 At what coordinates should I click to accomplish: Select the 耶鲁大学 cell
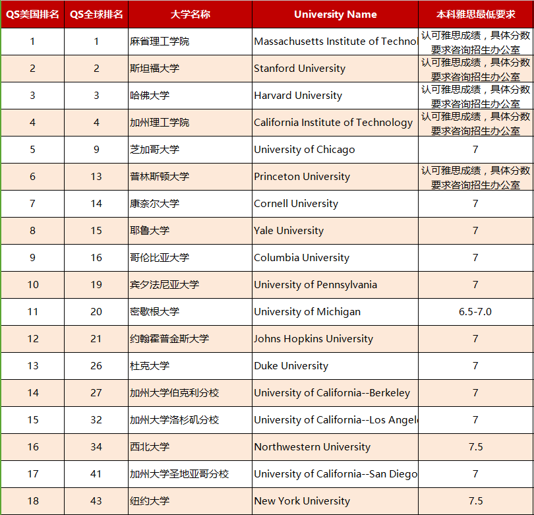pos(190,231)
